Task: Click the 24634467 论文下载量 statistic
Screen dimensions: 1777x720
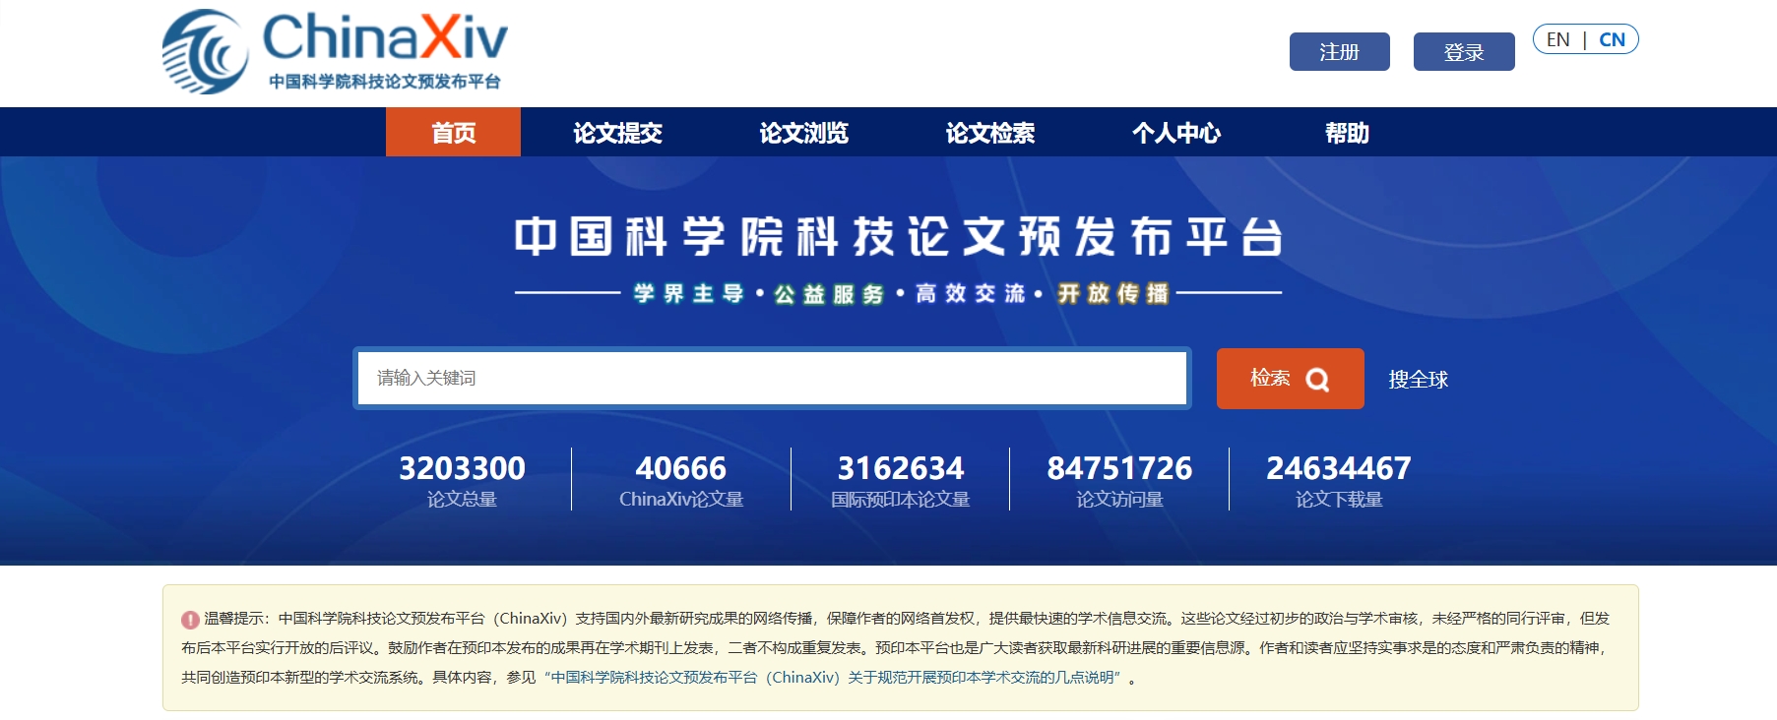Action: (x=1339, y=480)
